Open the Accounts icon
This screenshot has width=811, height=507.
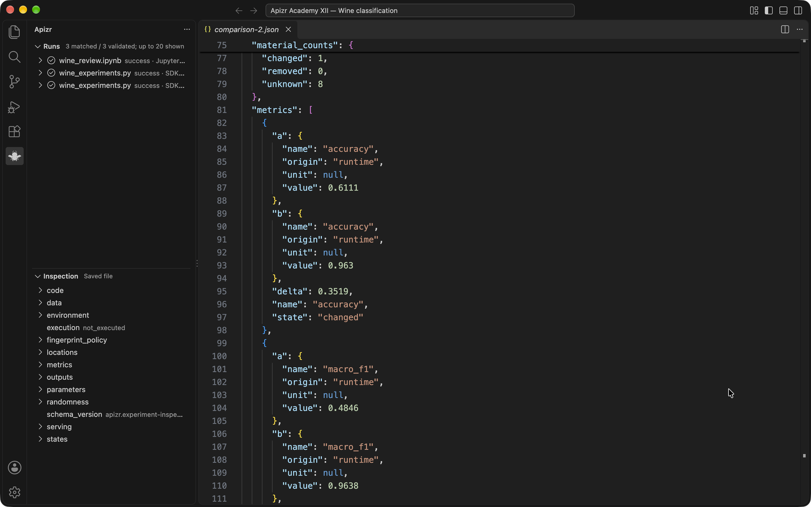tap(14, 467)
